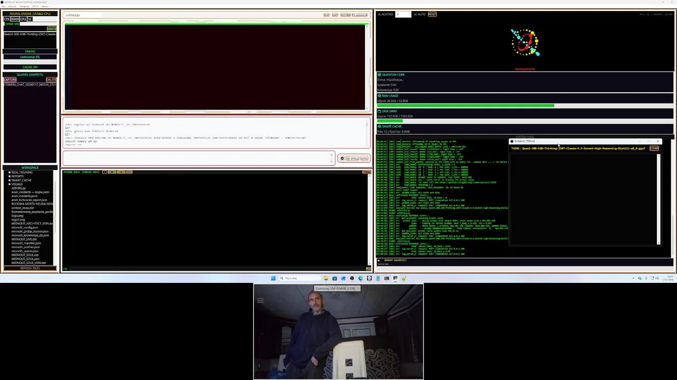Expand the VISUALS folder
The image size is (677, 380).
coord(10,184)
